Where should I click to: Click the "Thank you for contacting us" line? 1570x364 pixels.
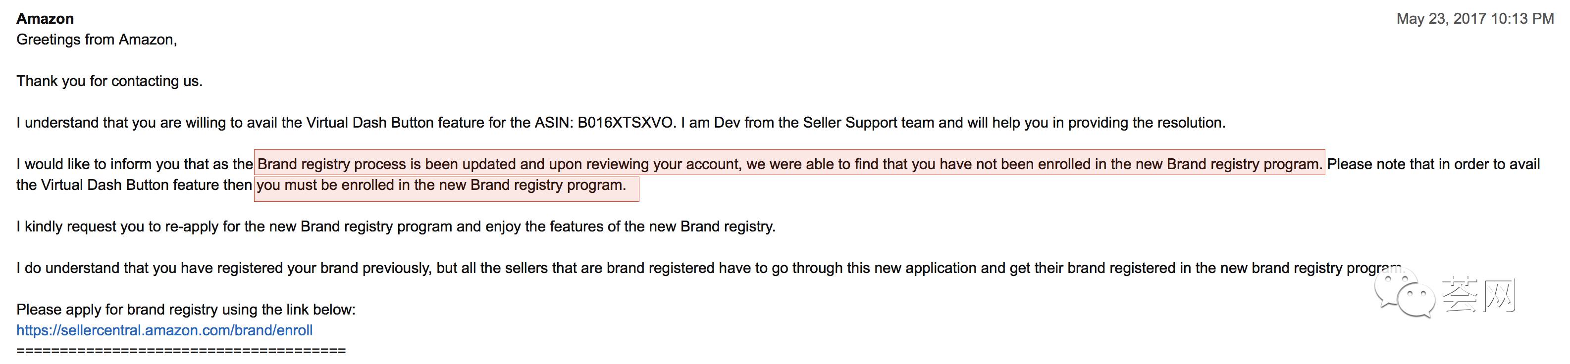coord(109,81)
